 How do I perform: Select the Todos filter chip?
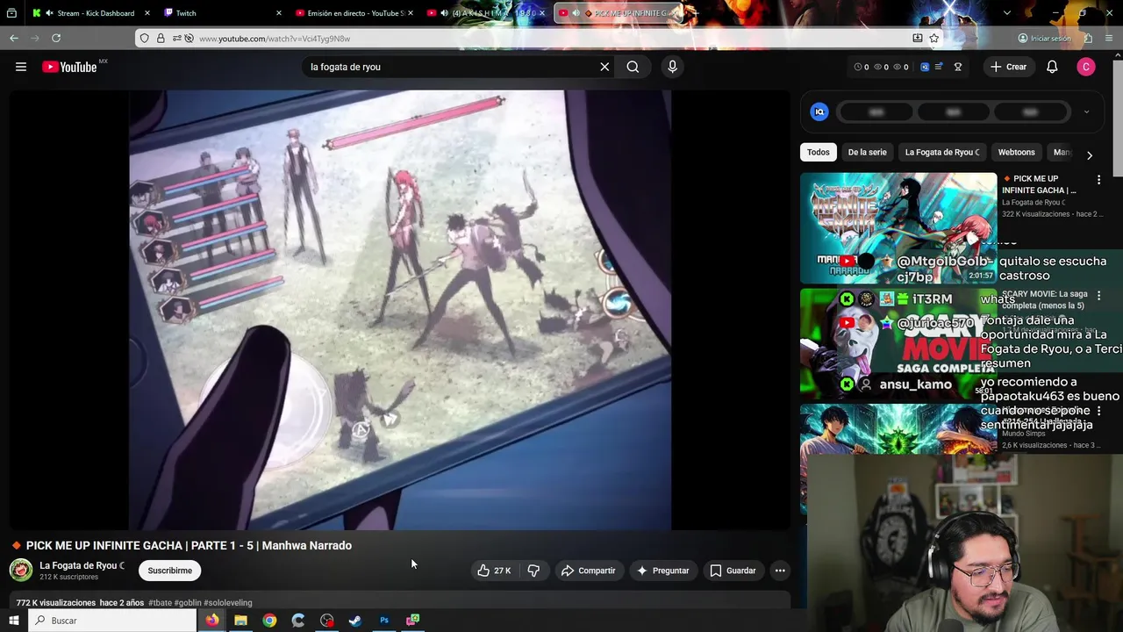point(818,152)
